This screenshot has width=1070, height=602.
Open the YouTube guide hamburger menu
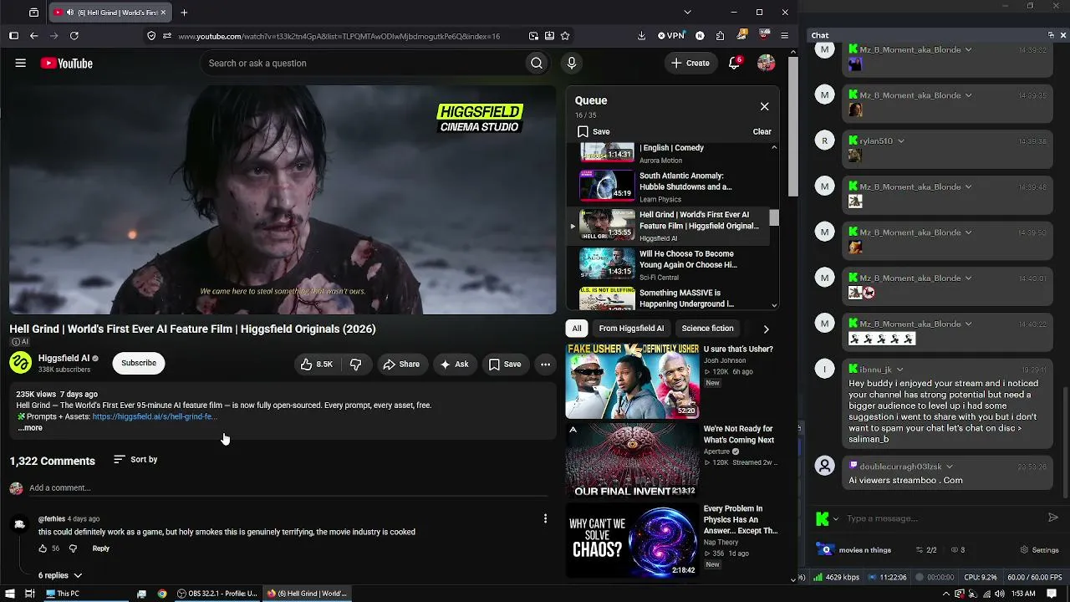click(21, 63)
